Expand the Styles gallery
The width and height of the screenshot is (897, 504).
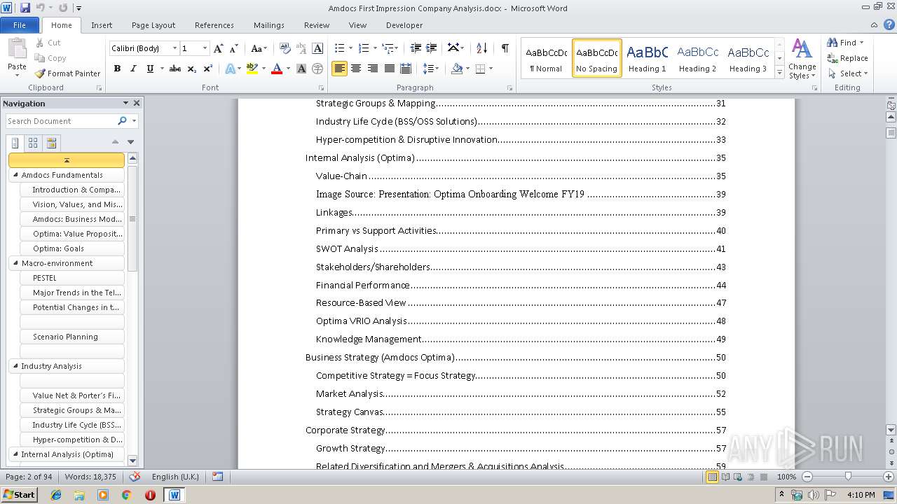pos(779,72)
